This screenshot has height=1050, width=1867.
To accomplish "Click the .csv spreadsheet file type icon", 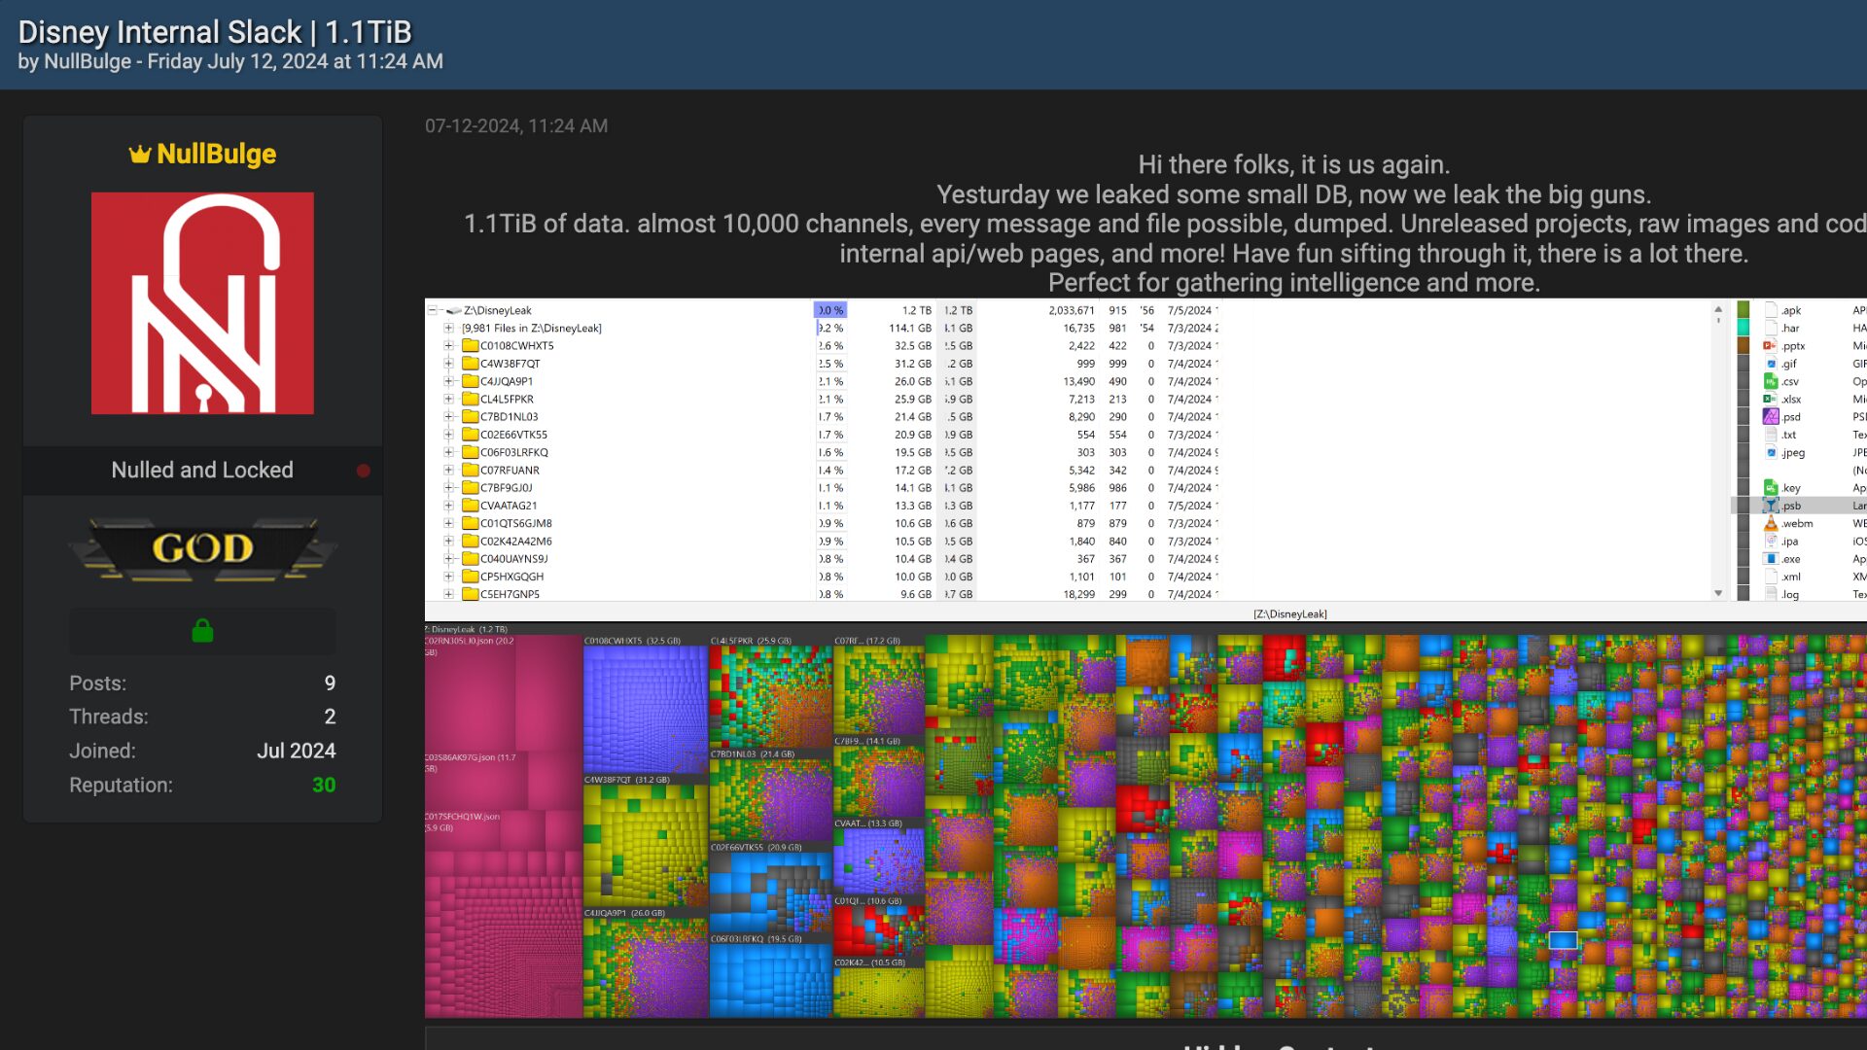I will 1771,381.
